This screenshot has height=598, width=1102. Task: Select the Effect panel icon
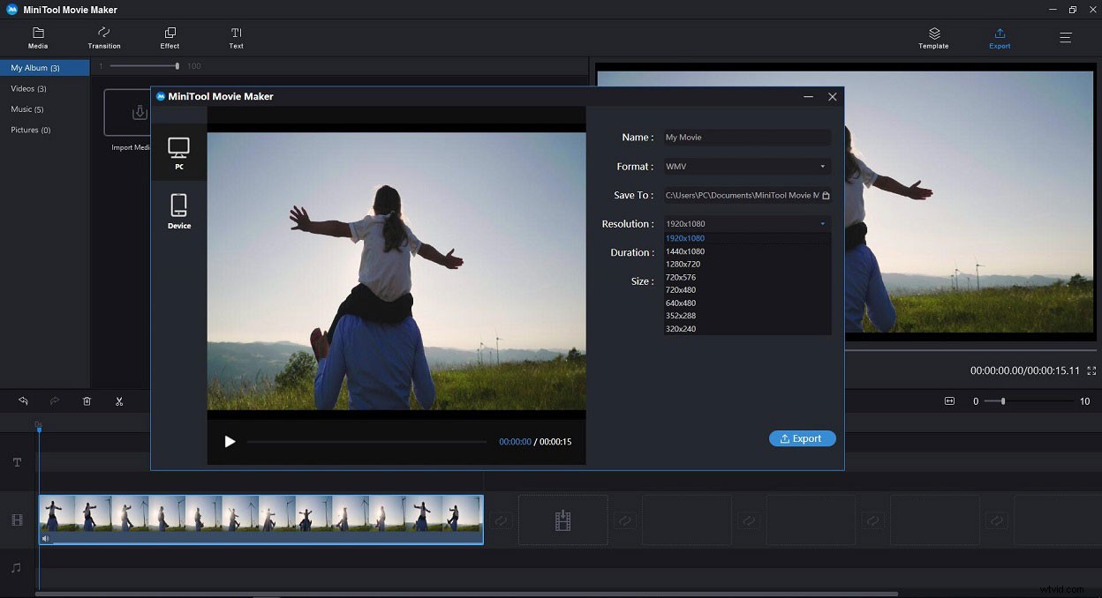pyautogui.click(x=169, y=37)
